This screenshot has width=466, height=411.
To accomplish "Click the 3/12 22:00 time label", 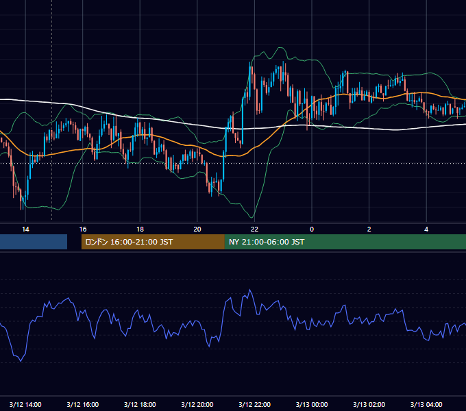I will coord(255,404).
